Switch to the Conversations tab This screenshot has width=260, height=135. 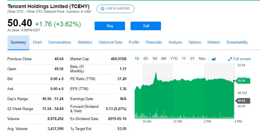(x=59, y=42)
